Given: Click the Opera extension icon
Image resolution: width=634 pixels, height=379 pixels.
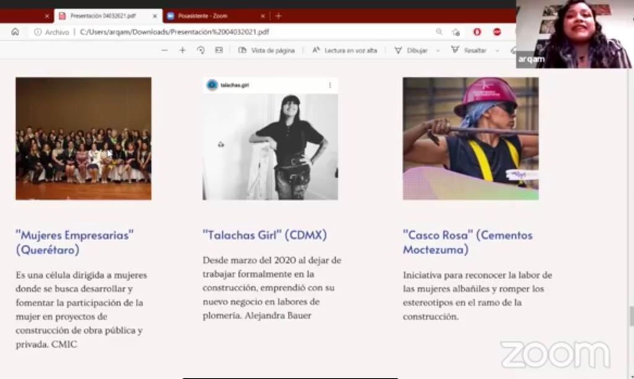Looking at the screenshot, I should pos(477,32).
